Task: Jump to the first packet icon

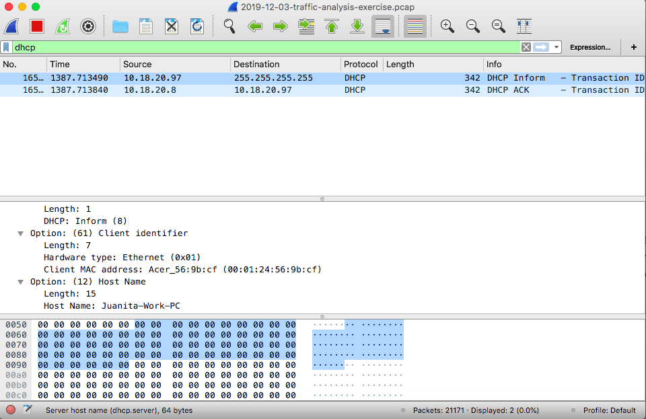Action: 332,26
